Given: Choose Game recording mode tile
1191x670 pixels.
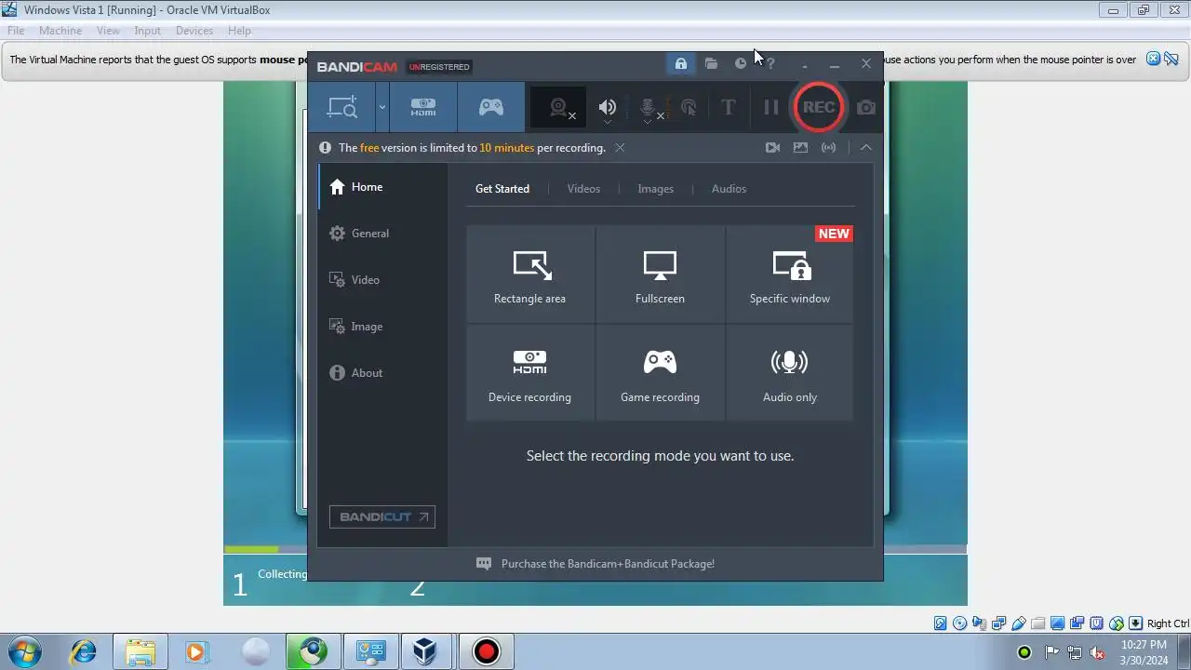Looking at the screenshot, I should click(x=660, y=372).
